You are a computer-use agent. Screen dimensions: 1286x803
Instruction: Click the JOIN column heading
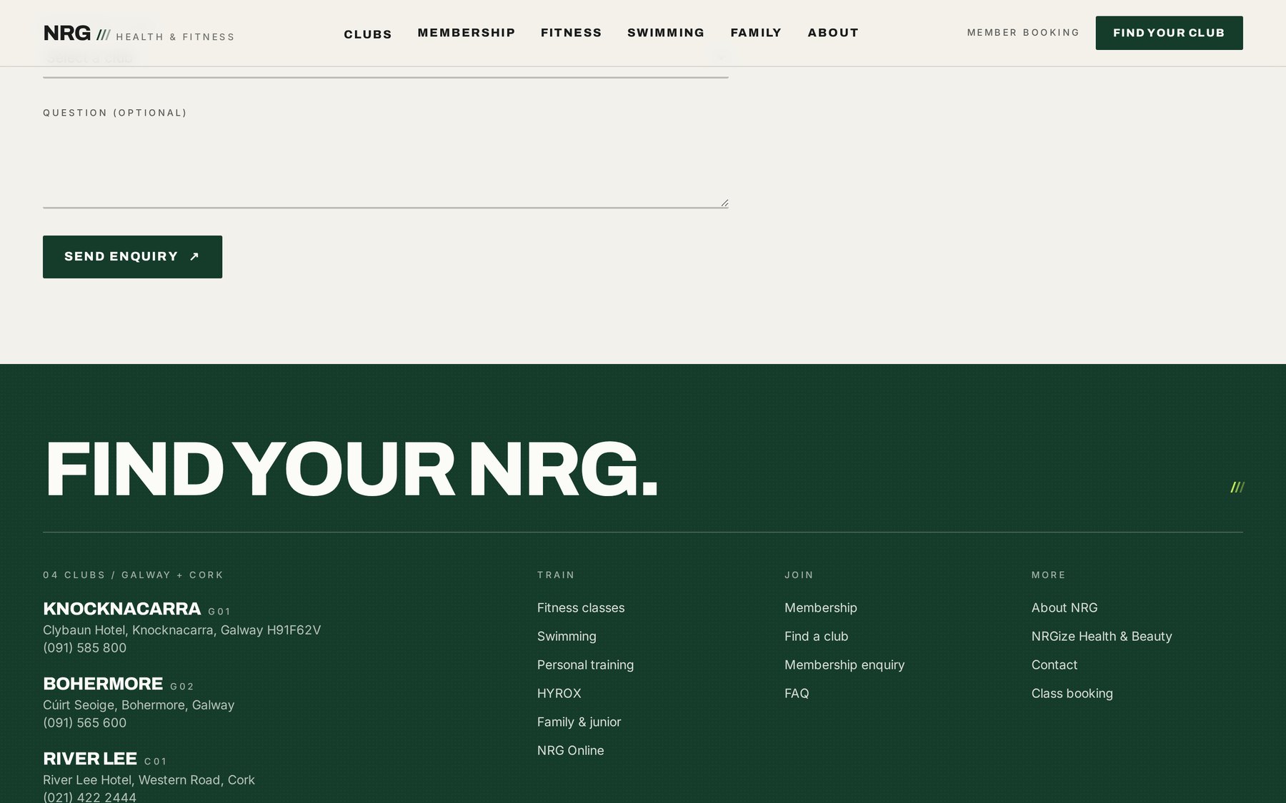[x=799, y=575]
